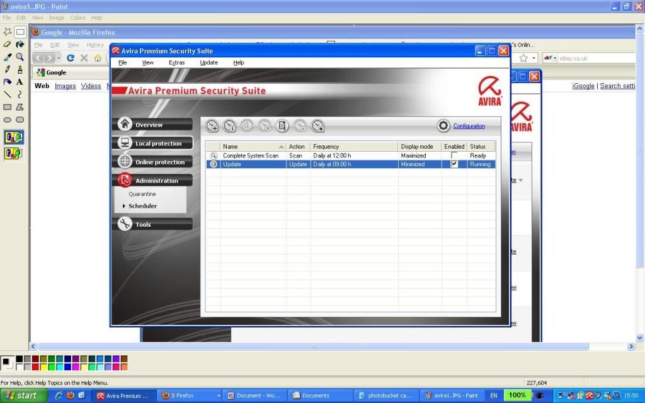Select the Polygon shape tool
645x403 pixels.
[x=20, y=107]
